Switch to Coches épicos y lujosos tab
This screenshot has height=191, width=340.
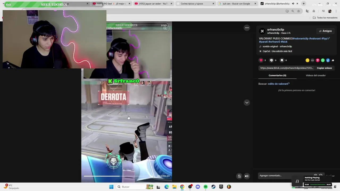[195, 4]
